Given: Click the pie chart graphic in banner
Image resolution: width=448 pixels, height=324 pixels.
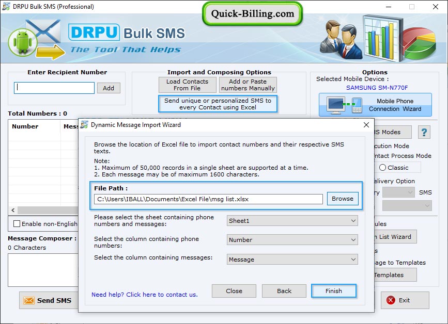Looking at the screenshot, I should click(420, 43).
